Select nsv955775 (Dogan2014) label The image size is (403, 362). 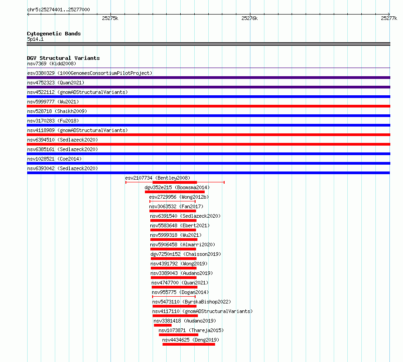(180, 292)
